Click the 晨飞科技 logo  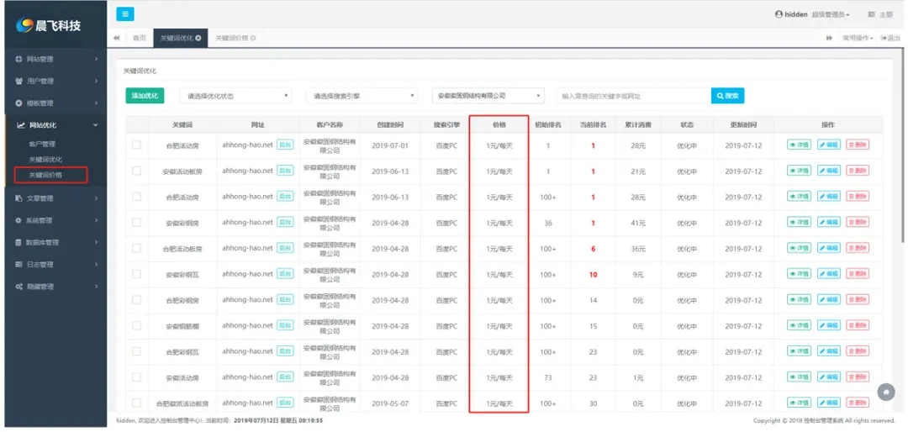coord(49,25)
